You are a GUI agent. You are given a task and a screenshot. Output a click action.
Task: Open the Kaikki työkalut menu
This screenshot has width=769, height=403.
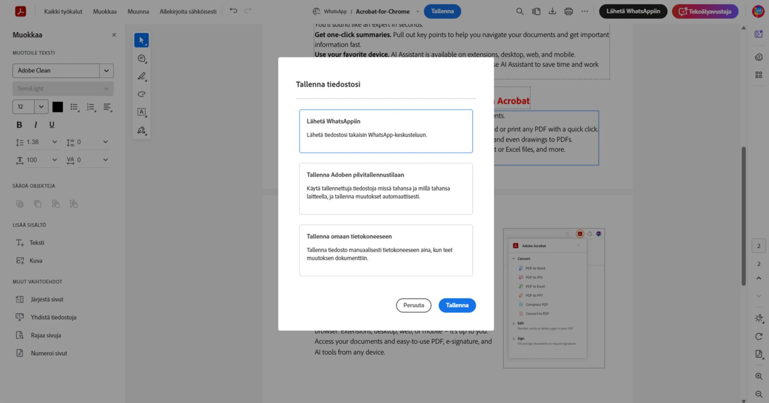click(x=63, y=12)
